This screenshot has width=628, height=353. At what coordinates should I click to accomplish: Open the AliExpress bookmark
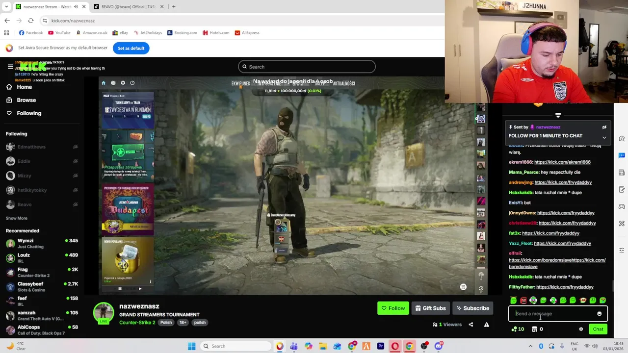(x=247, y=33)
